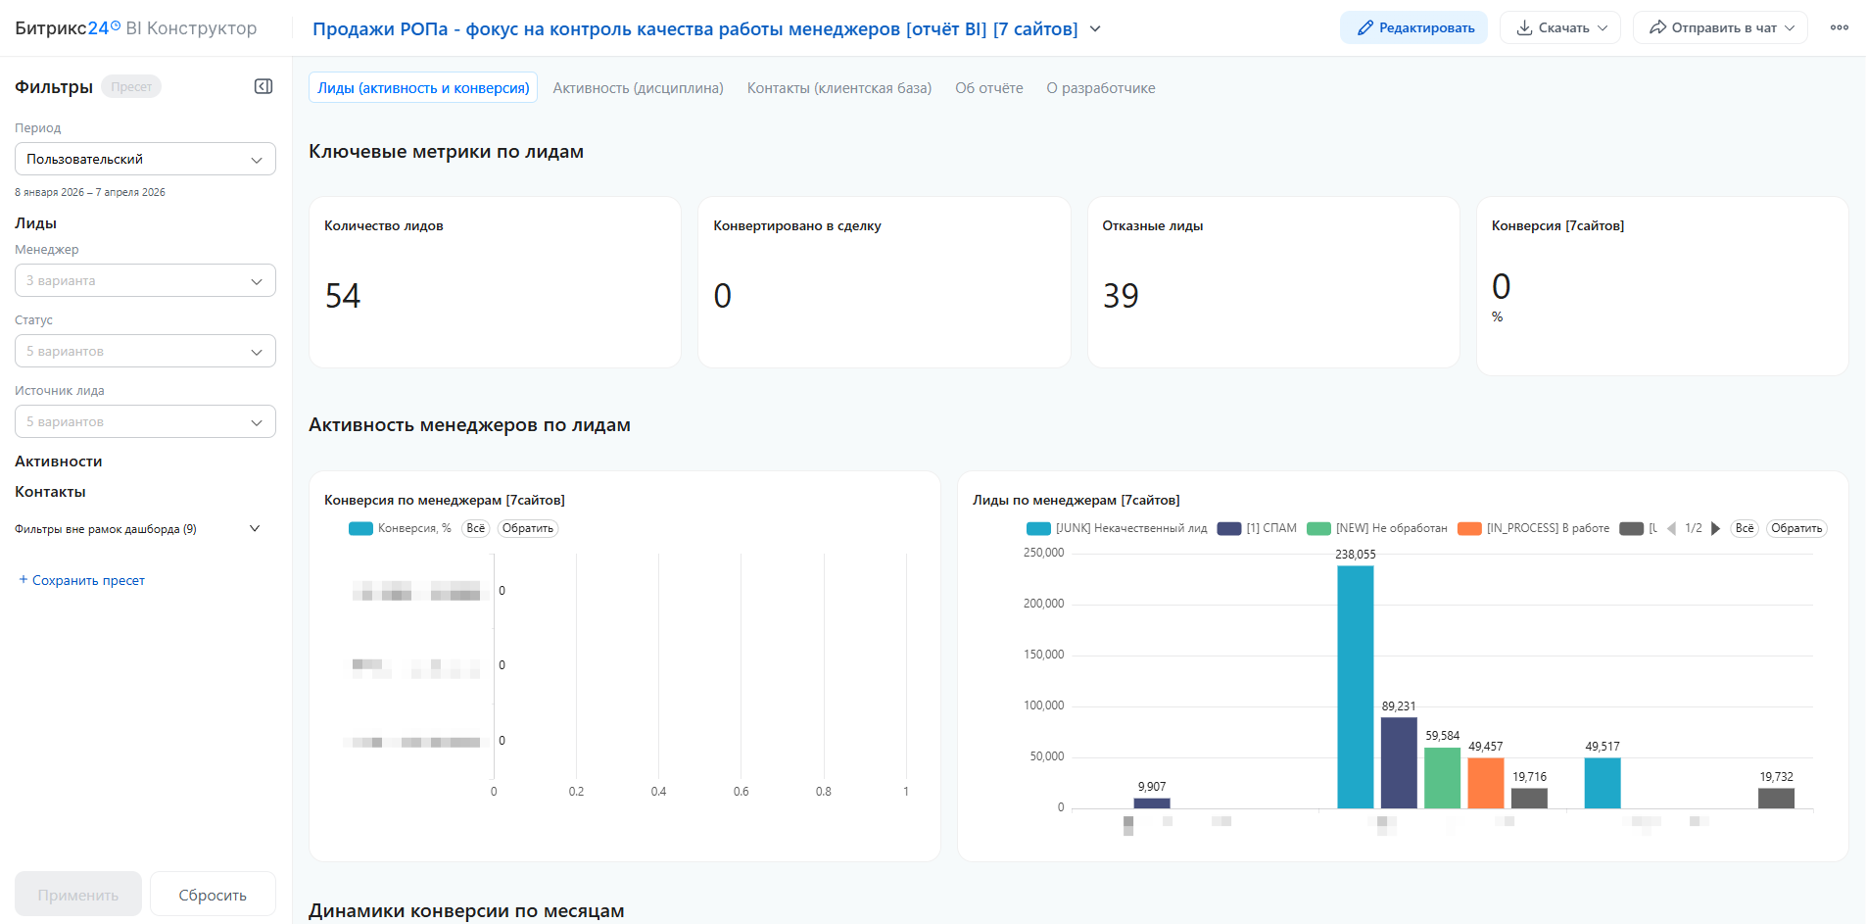This screenshot has height=924, width=1866.
Task: Click the pencil Edit (Редактировать) button
Action: (1413, 27)
